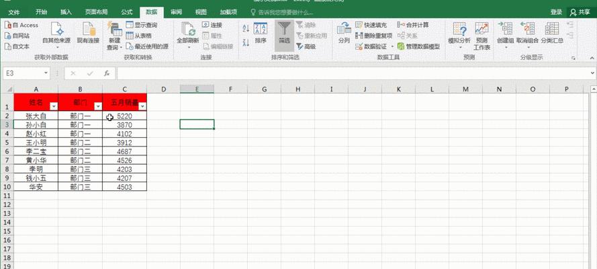Click the cancel X in formula bar
Image resolution: width=597 pixels, height=269 pixels.
(73, 73)
